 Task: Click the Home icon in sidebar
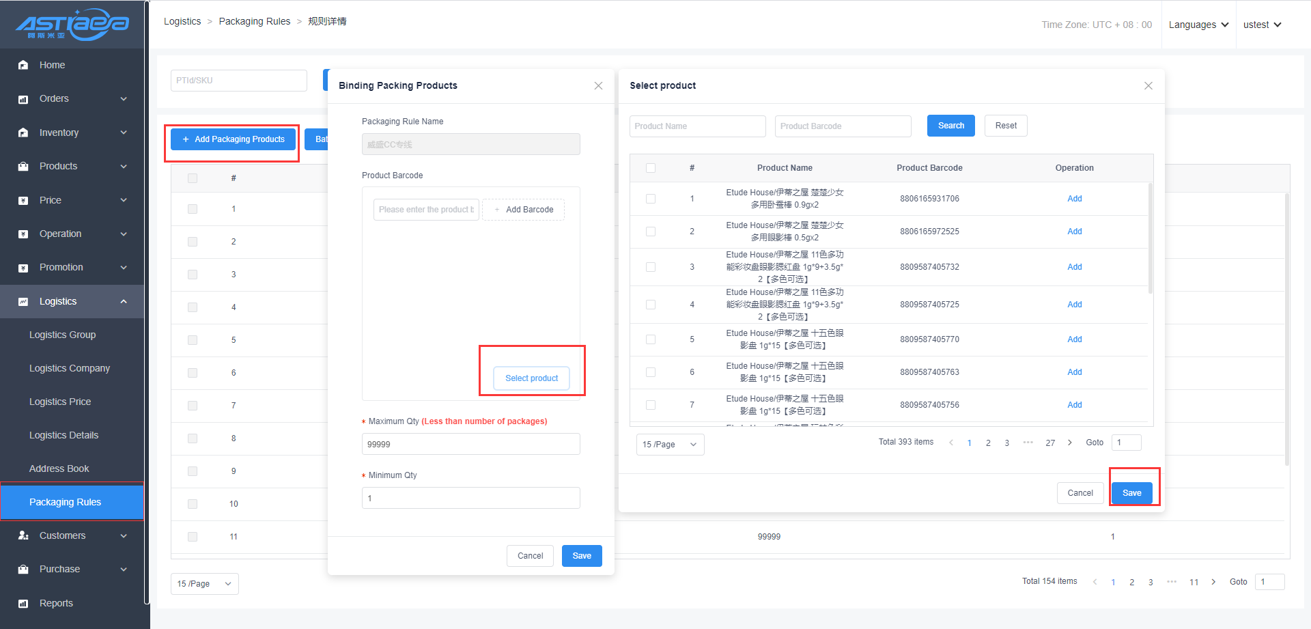[23, 65]
